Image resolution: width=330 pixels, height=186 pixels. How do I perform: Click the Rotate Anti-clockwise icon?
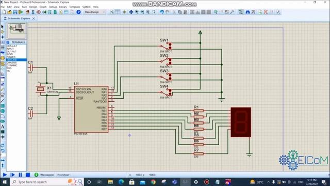point(3,151)
